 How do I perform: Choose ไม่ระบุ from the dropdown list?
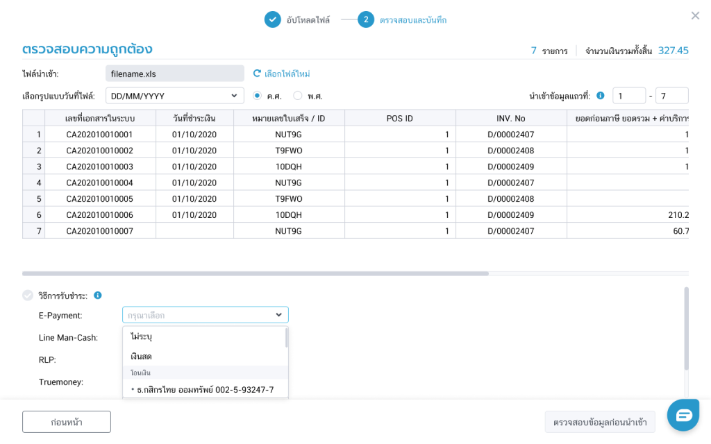tap(142, 336)
